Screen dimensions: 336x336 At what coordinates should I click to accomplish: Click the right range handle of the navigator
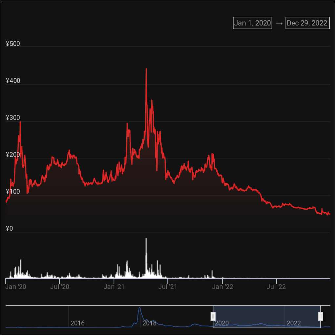pos(321,317)
